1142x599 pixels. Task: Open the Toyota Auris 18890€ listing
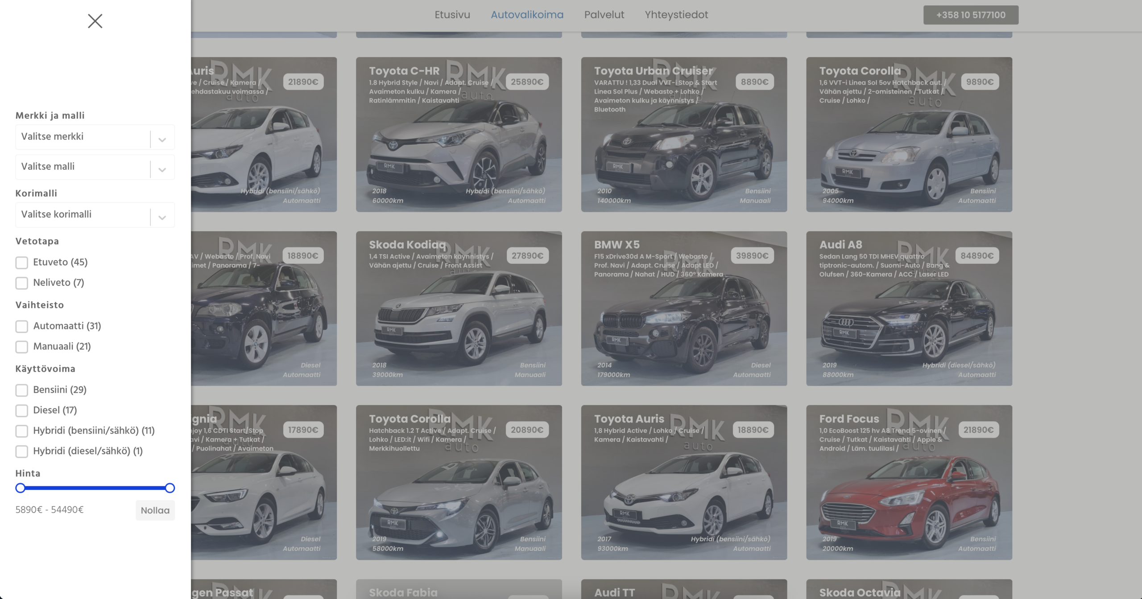coord(684,482)
